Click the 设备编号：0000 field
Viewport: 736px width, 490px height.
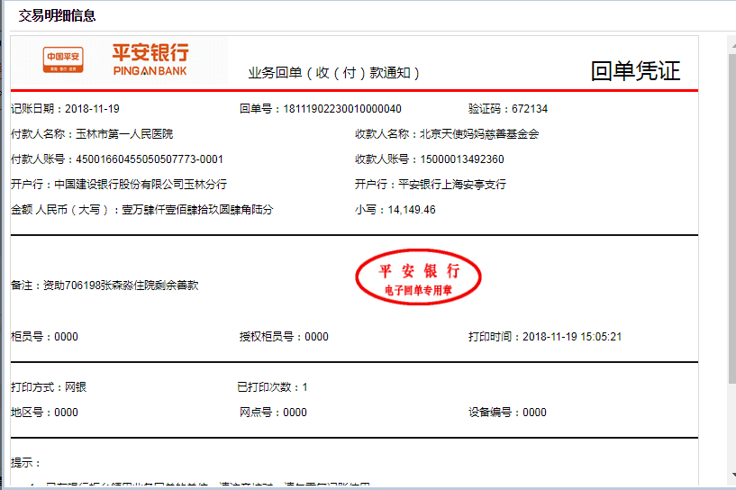tap(507, 413)
